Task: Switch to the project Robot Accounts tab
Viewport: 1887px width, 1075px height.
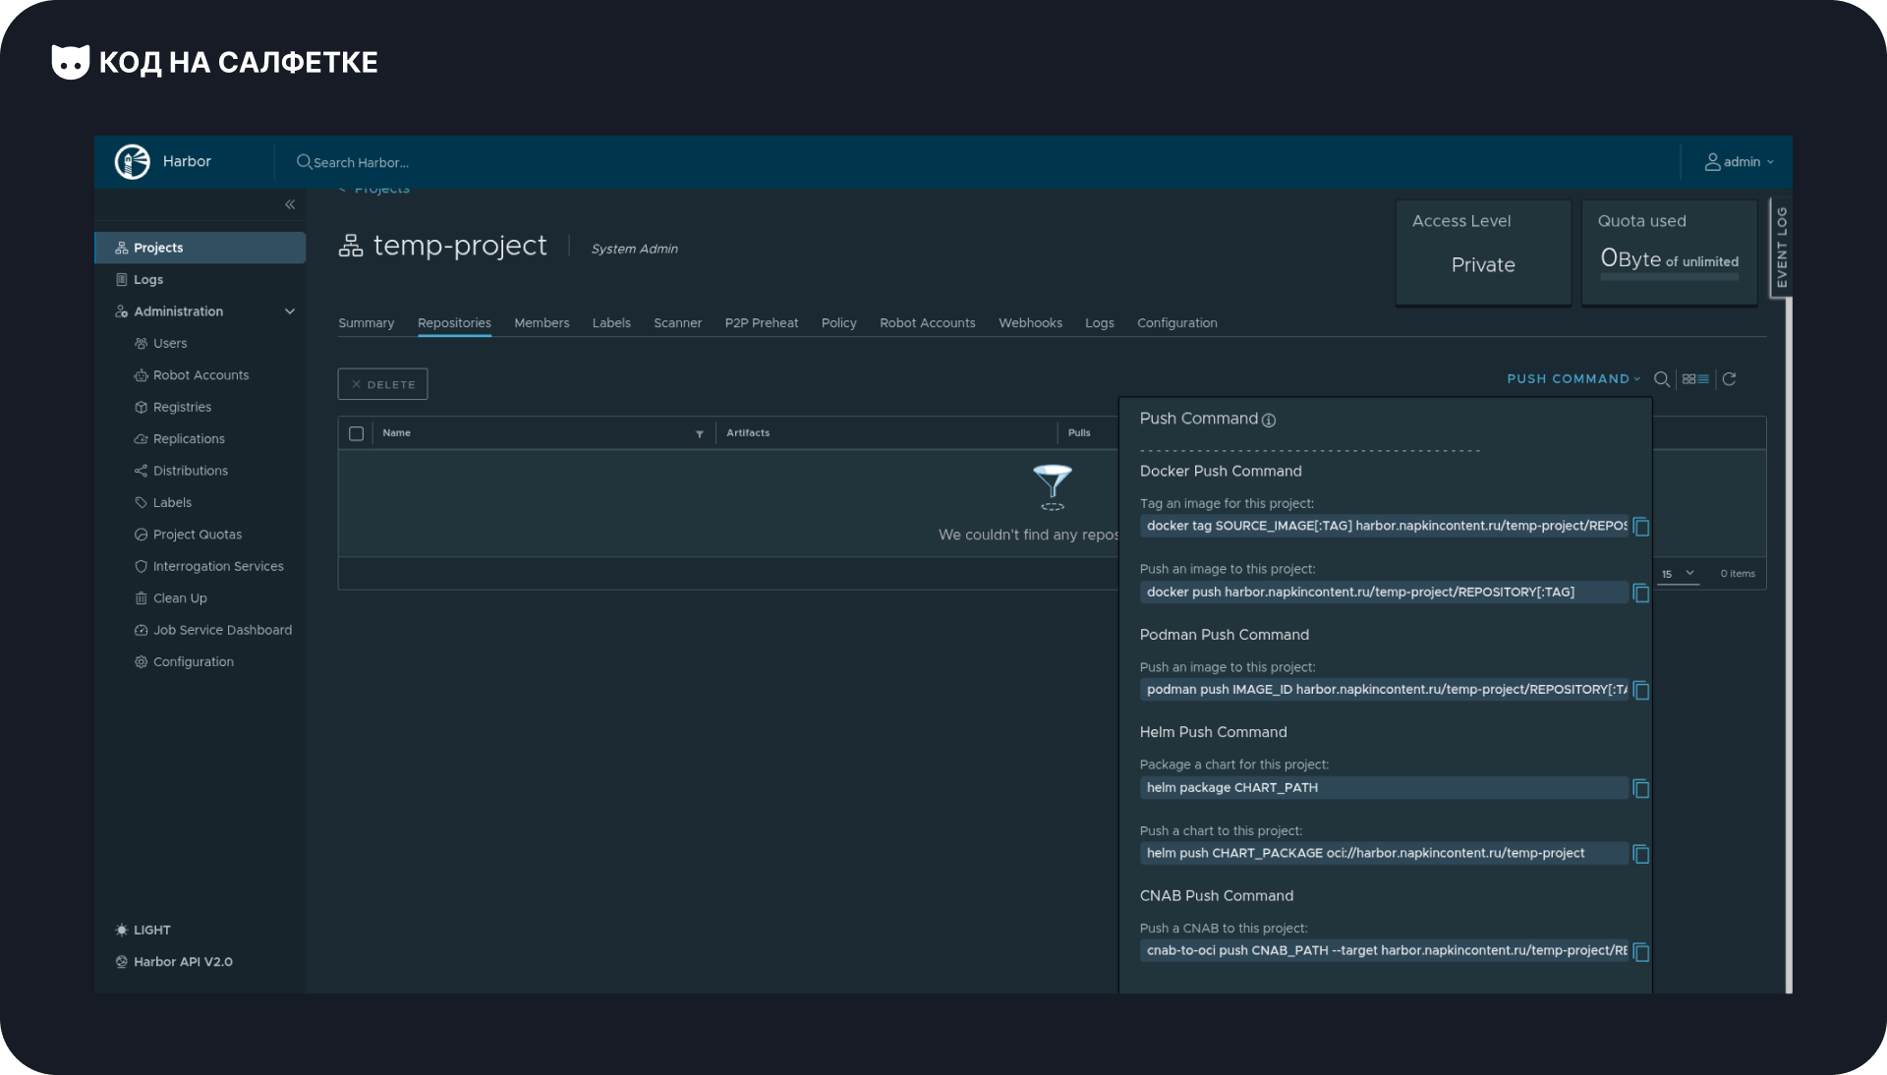Action: click(x=928, y=323)
